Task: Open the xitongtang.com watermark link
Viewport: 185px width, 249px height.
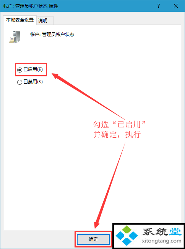Action: point(162,241)
